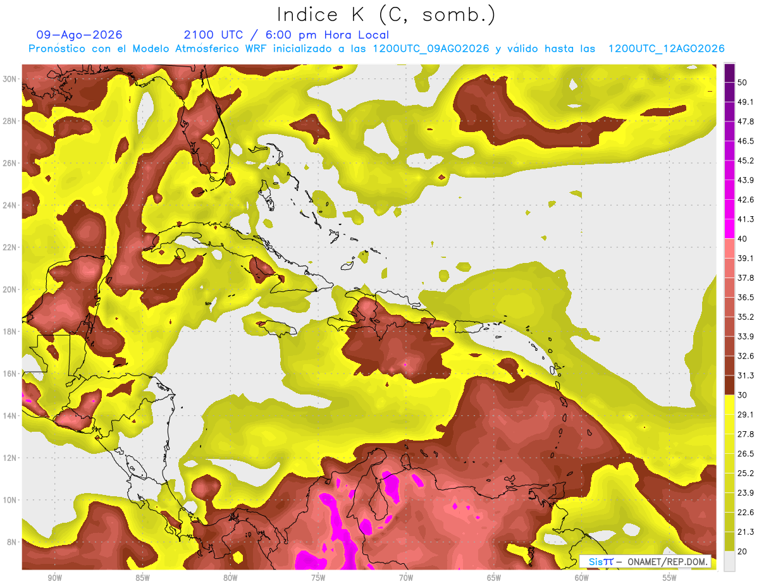The width and height of the screenshot is (759, 586).
Task: Click the yellow colorbar segment between 29.1 and 30
Action: (x=729, y=405)
